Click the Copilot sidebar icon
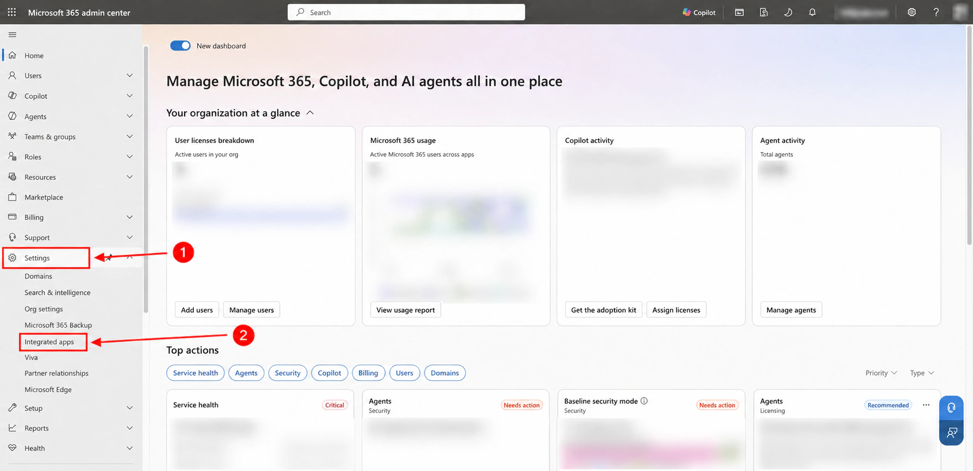This screenshot has width=973, height=471. coord(12,95)
